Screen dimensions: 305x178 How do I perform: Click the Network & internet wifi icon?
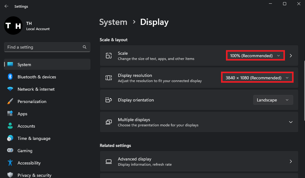point(10,89)
